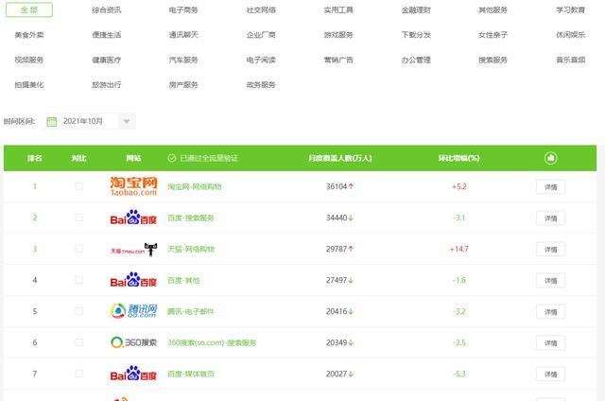Select the 女性亲子 category
Screen dimensions: 605x401
pyautogui.click(x=493, y=35)
